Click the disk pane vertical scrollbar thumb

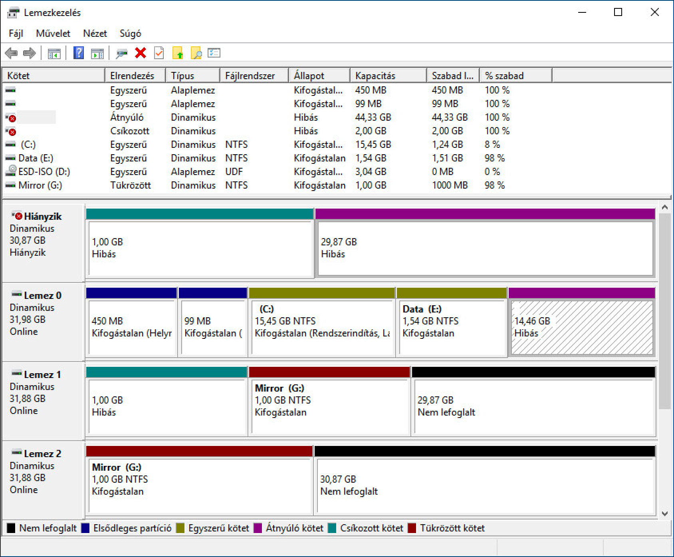click(x=665, y=311)
